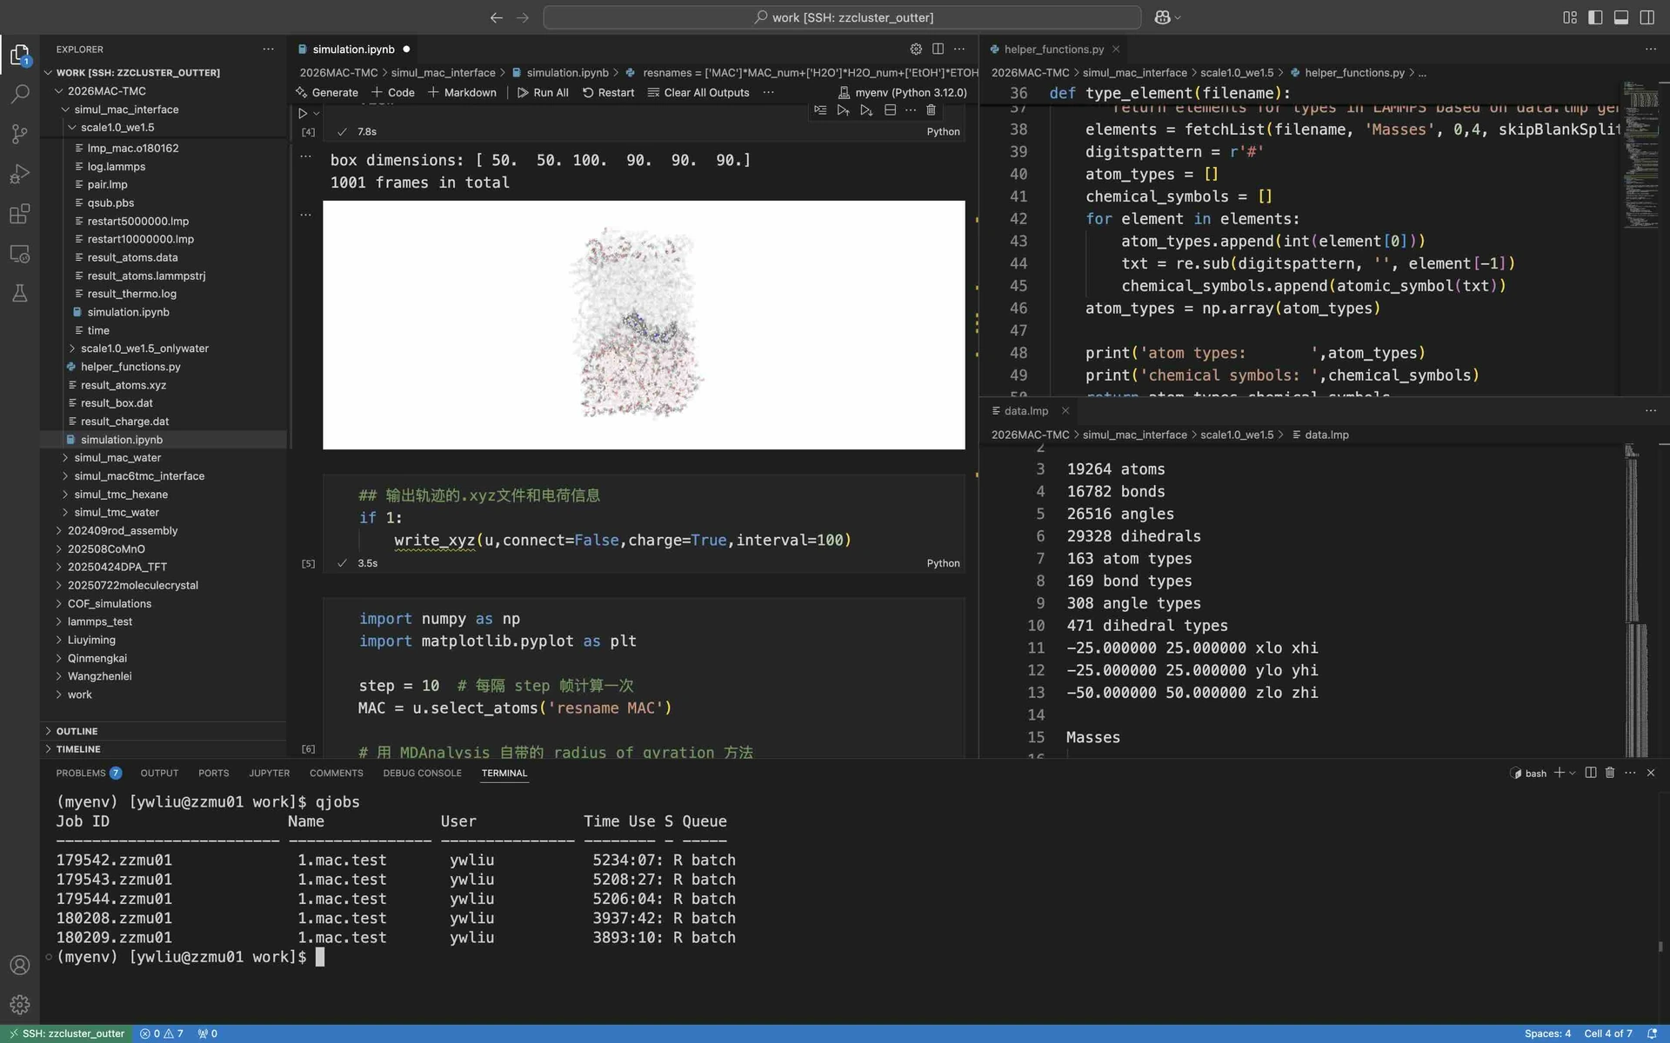1670x1043 pixels.
Task: Click the Spaces: 4 indentation status item
Action: [x=1547, y=1033]
